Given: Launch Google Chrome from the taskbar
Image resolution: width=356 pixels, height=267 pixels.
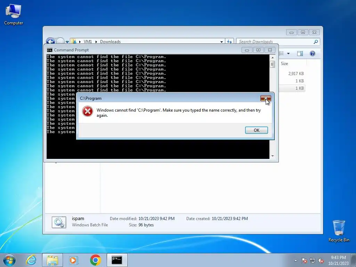Looking at the screenshot, I should coord(95,260).
